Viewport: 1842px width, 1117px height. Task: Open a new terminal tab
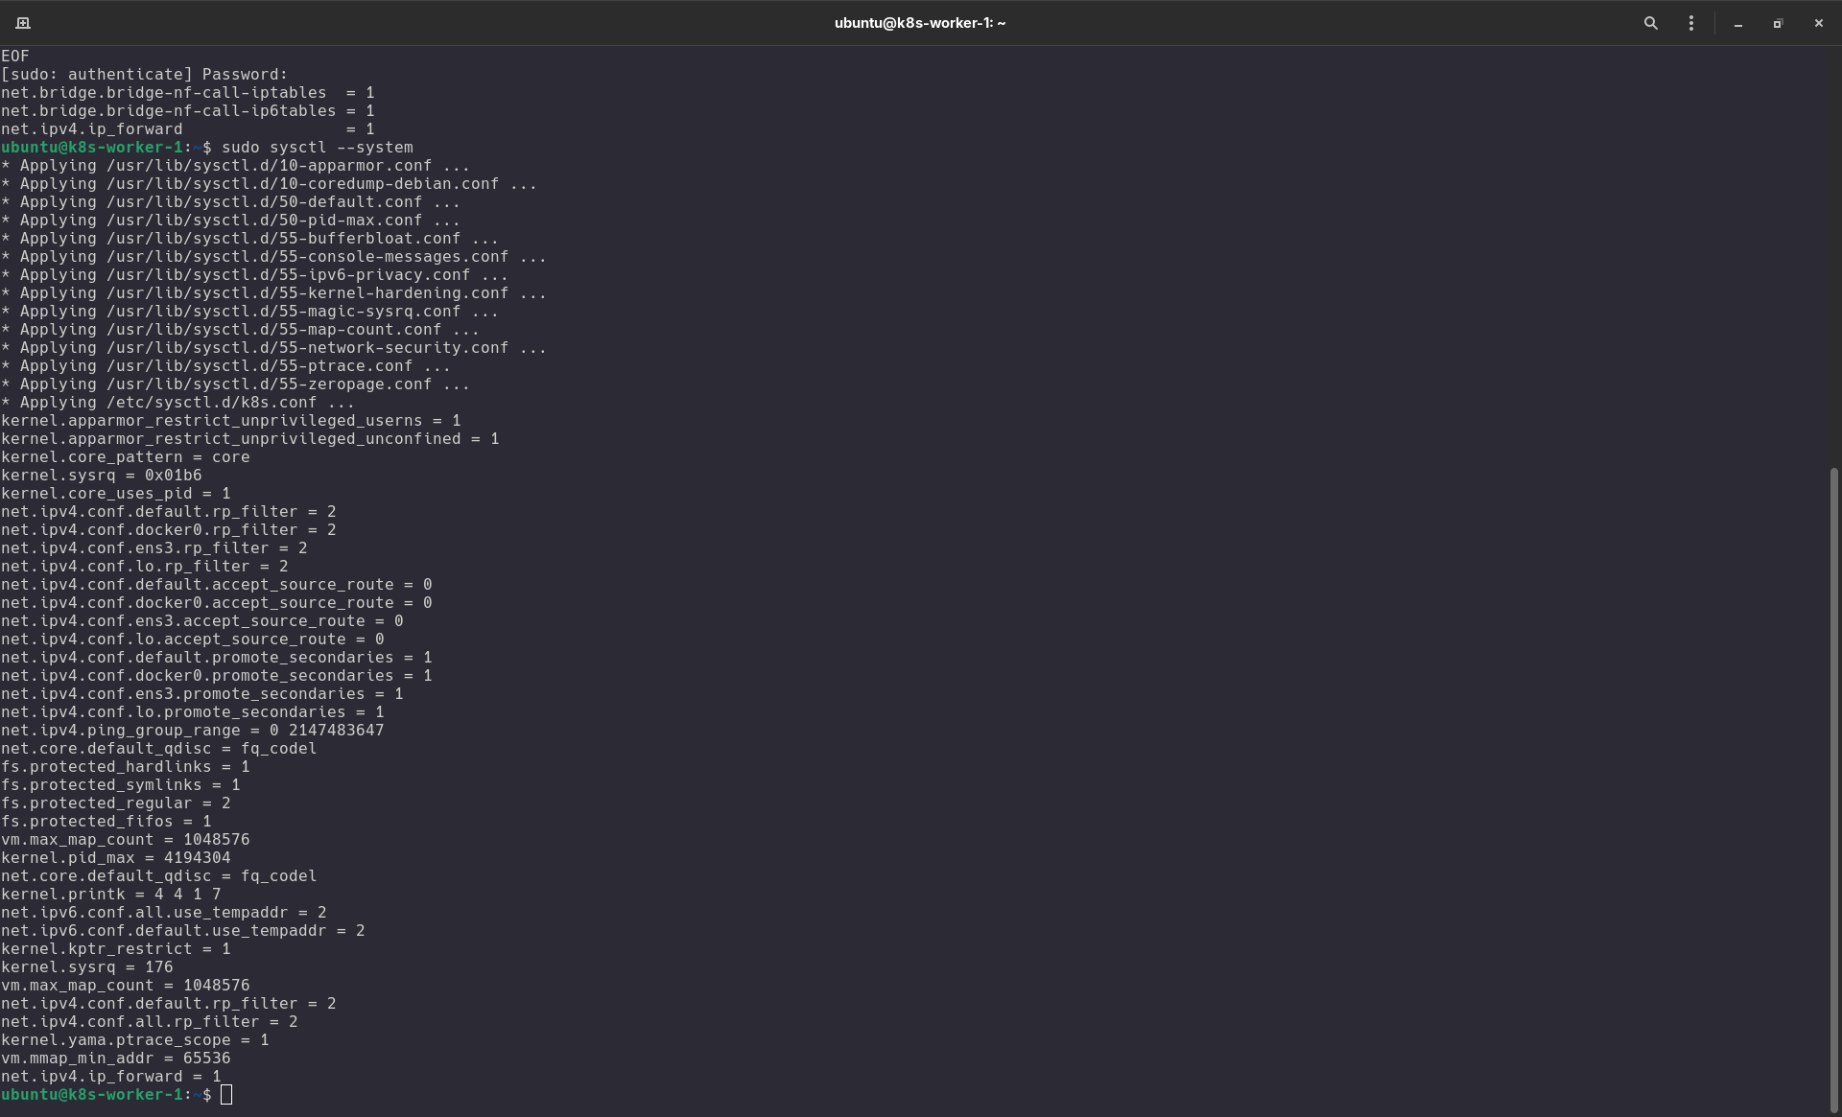click(x=23, y=22)
